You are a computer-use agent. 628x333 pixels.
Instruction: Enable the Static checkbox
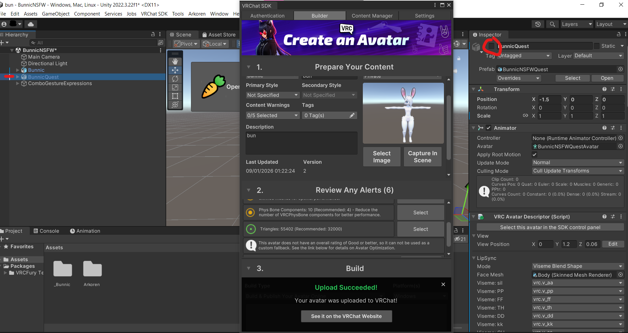597,46
